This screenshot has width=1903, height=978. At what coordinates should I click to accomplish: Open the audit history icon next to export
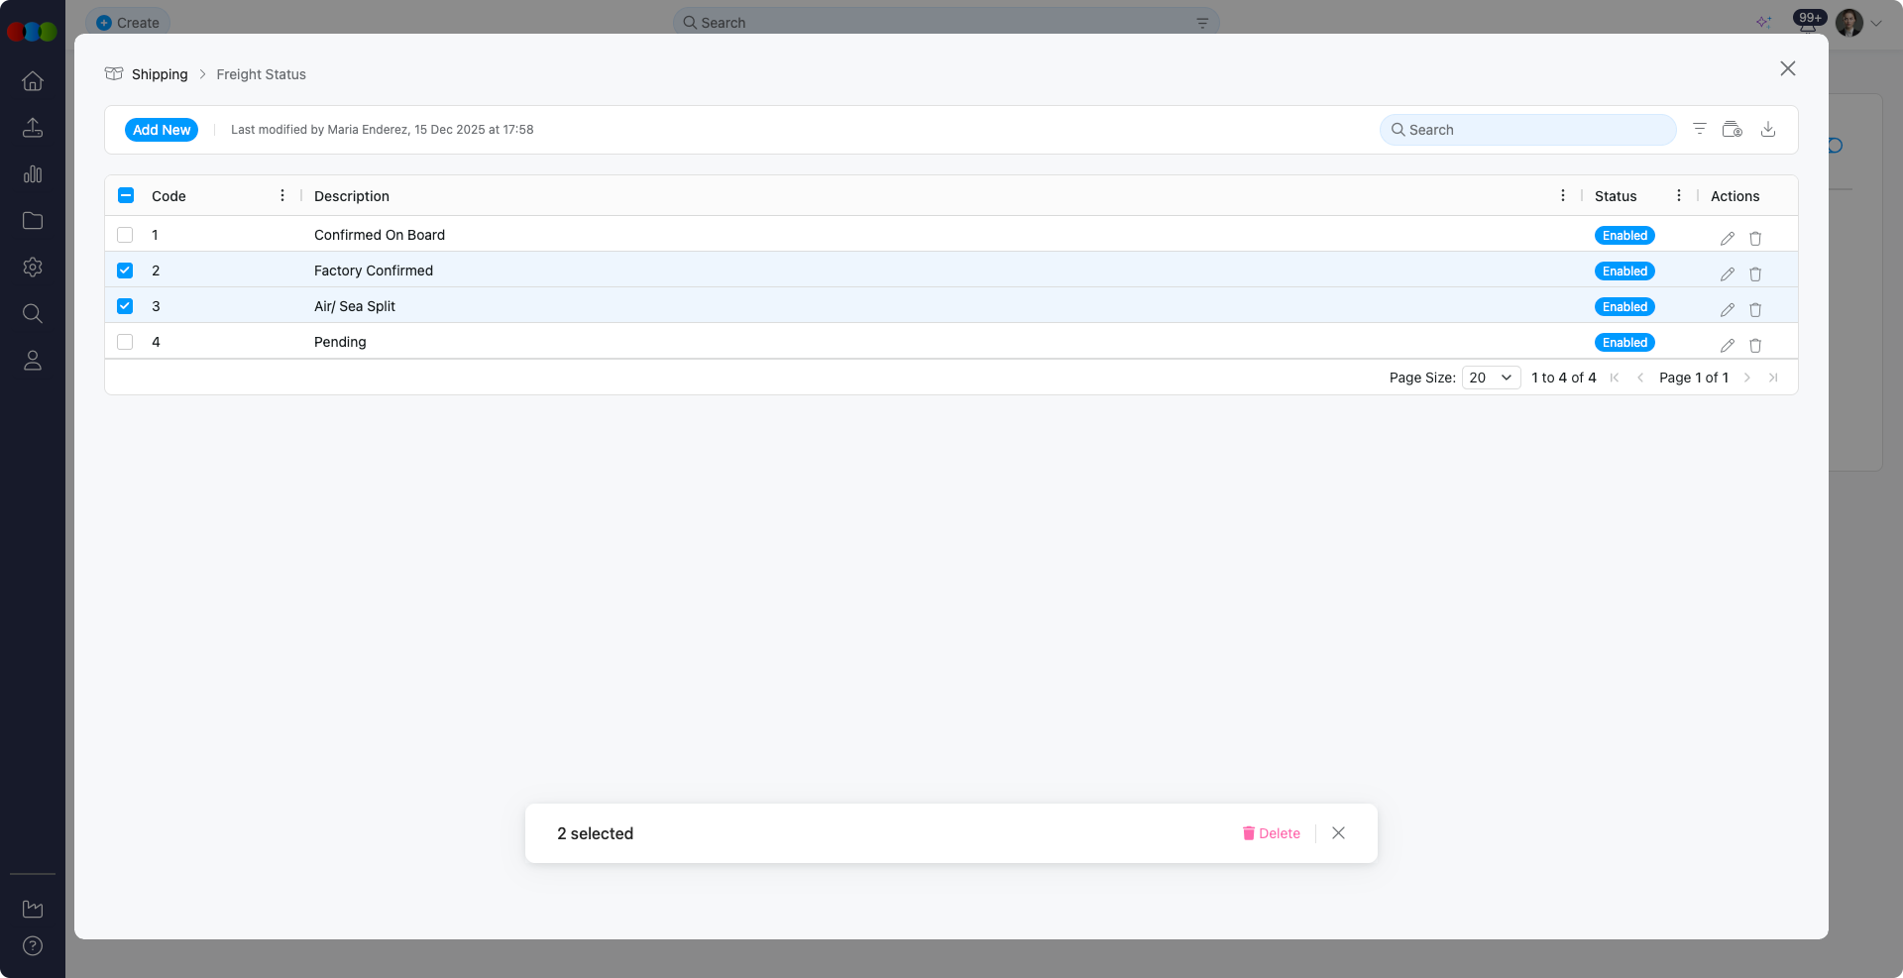pyautogui.click(x=1733, y=129)
